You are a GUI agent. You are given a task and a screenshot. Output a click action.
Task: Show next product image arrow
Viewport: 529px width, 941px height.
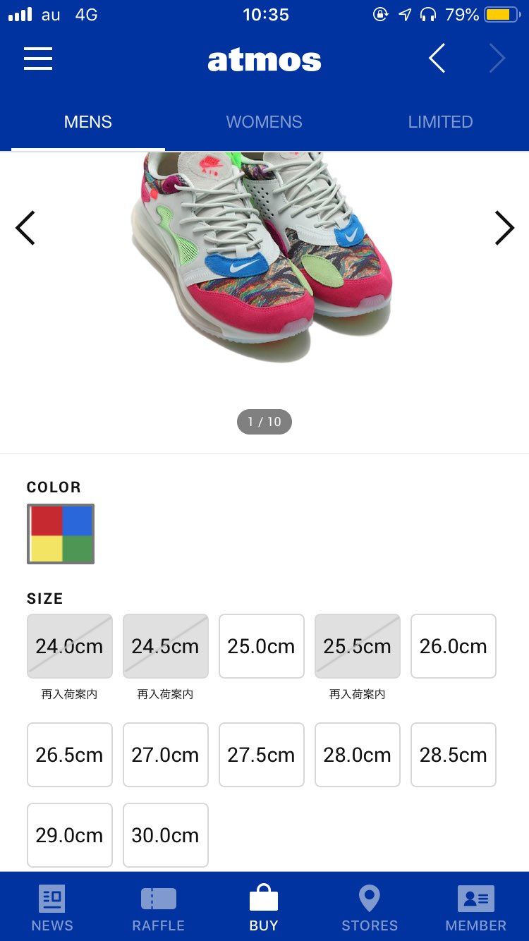pos(504,228)
